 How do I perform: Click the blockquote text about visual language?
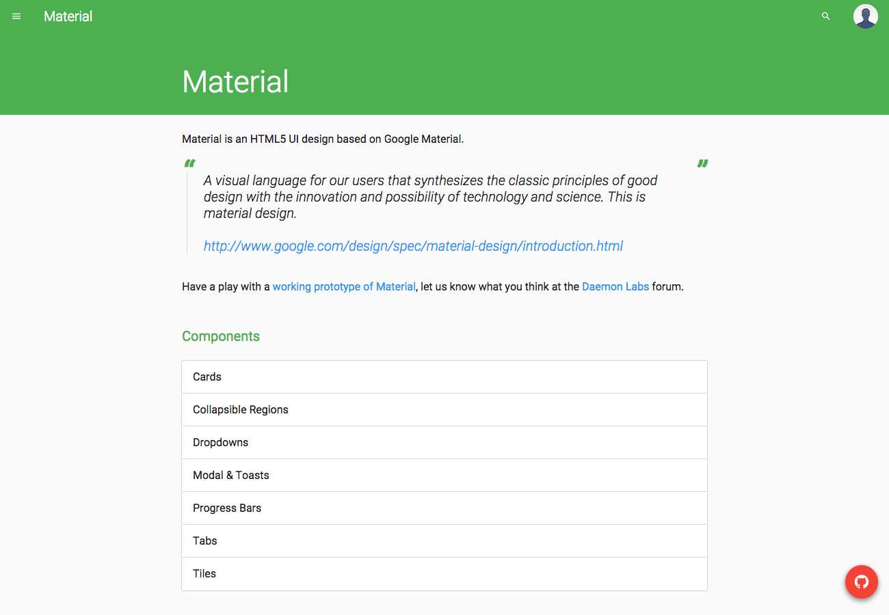pos(430,197)
